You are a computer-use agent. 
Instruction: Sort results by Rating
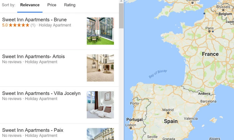(70, 5)
